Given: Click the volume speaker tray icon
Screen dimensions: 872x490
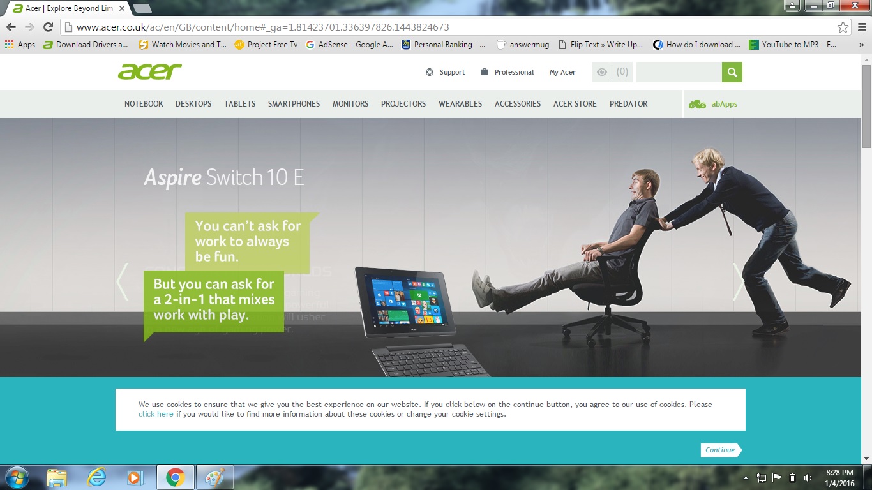Looking at the screenshot, I should point(808,478).
